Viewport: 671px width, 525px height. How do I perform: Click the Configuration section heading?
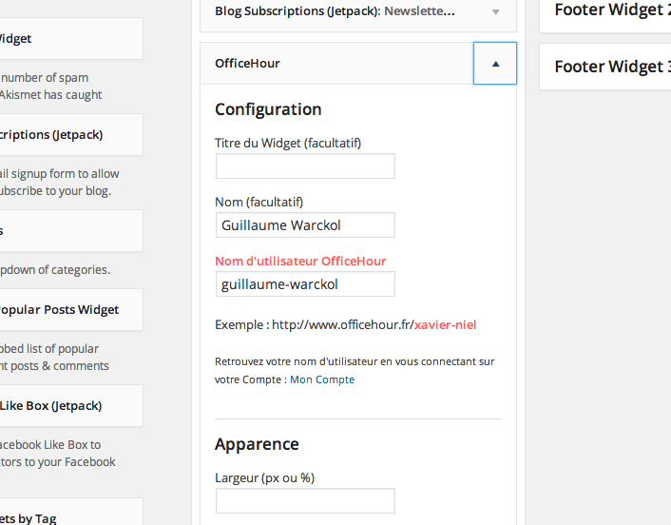click(268, 109)
